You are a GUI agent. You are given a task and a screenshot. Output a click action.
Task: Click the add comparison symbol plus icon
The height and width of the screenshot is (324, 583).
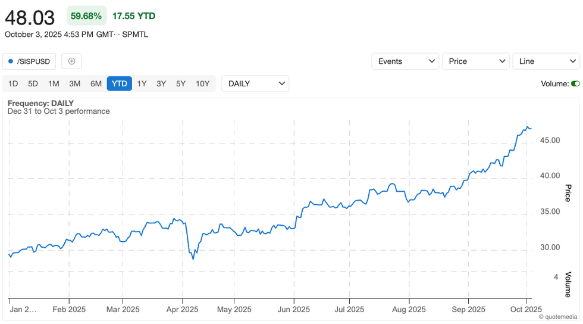point(71,61)
